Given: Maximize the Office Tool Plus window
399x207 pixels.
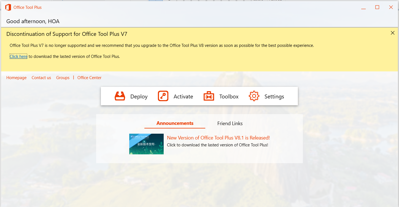Looking at the screenshot, I should [377, 7].
